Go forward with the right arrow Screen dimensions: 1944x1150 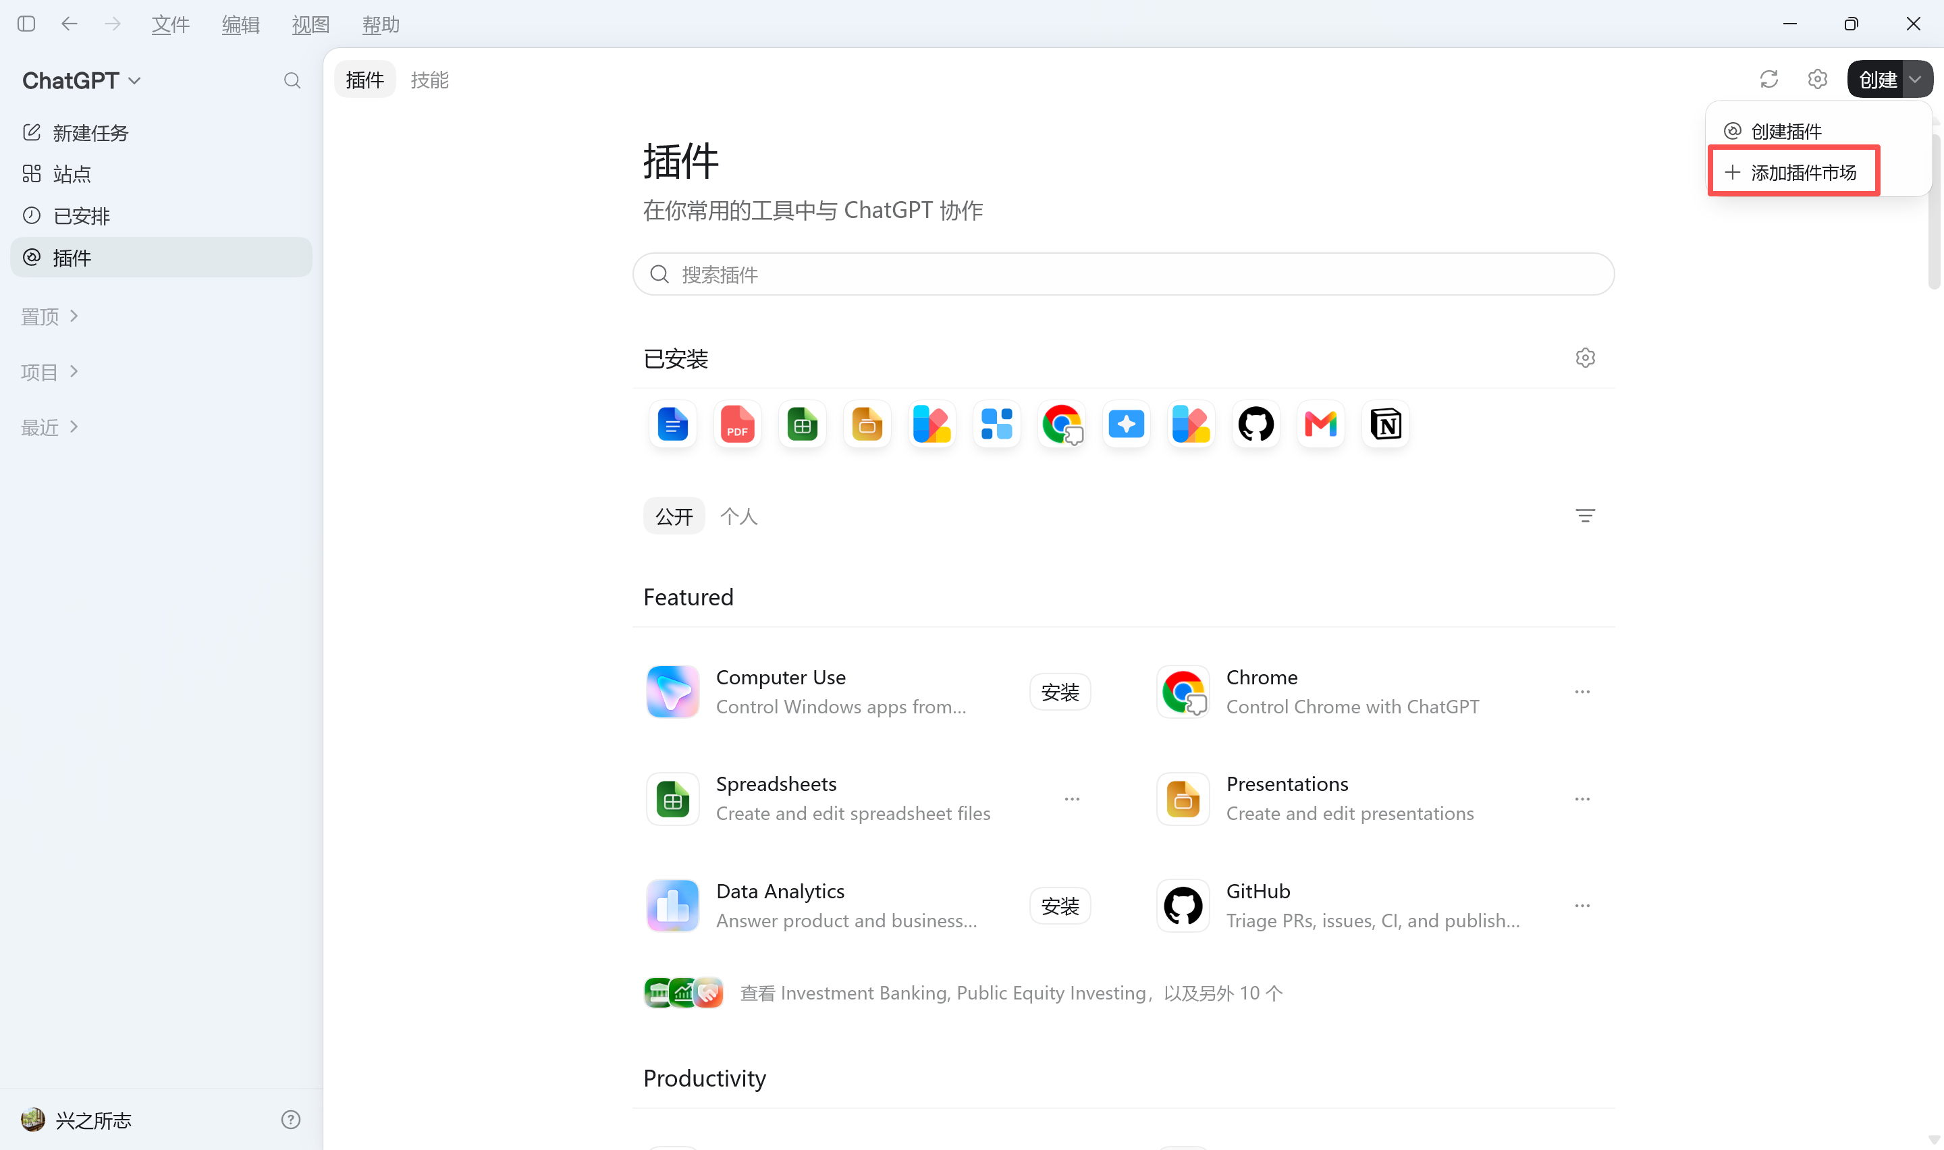pyautogui.click(x=113, y=24)
